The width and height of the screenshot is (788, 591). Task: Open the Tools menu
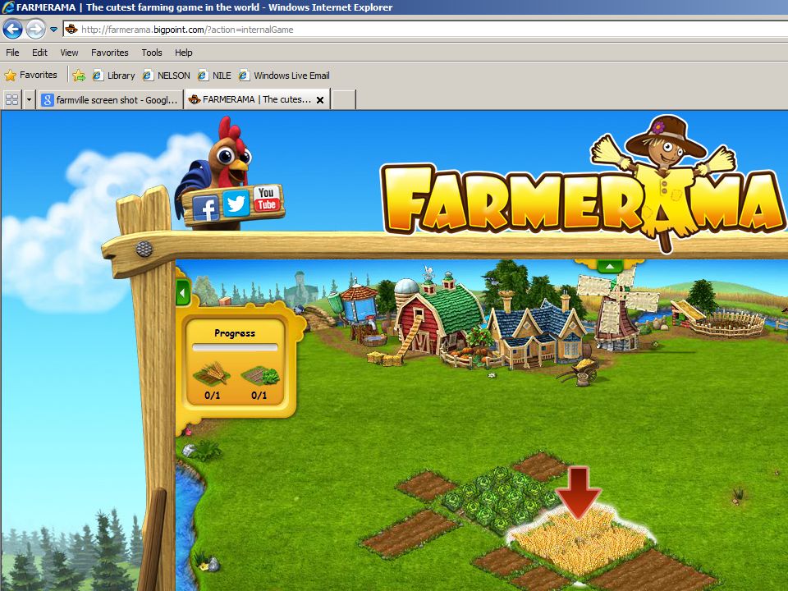pos(151,53)
